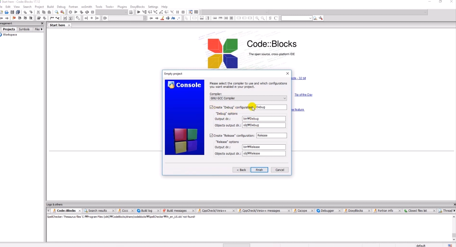Click the Save file floppy icon
The image size is (456, 247).
click(12, 12)
